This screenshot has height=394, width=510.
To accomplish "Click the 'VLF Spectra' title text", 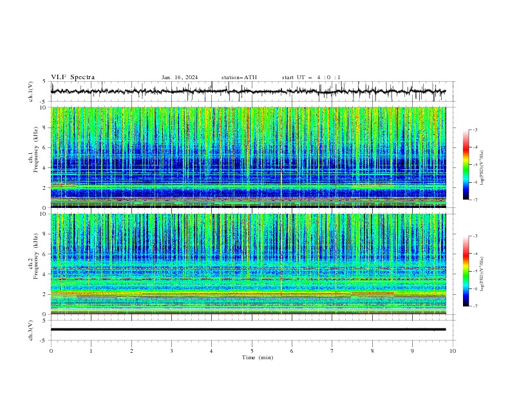I will [73, 77].
